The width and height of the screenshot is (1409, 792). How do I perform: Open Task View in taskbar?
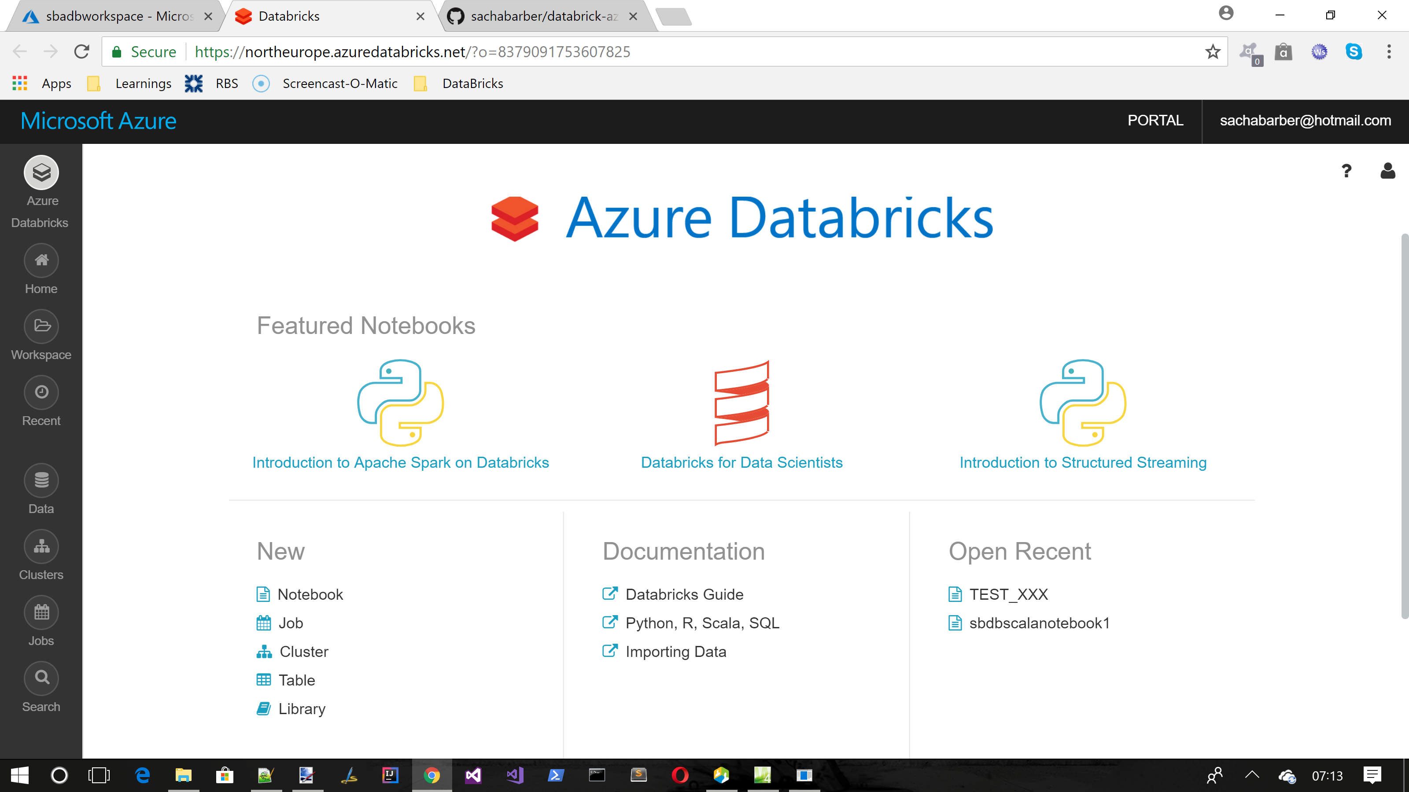99,775
